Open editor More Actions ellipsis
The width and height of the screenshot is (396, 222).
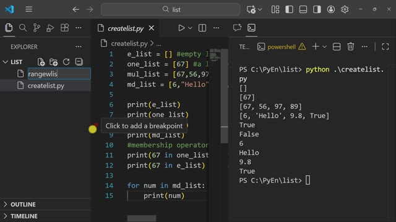[216, 28]
